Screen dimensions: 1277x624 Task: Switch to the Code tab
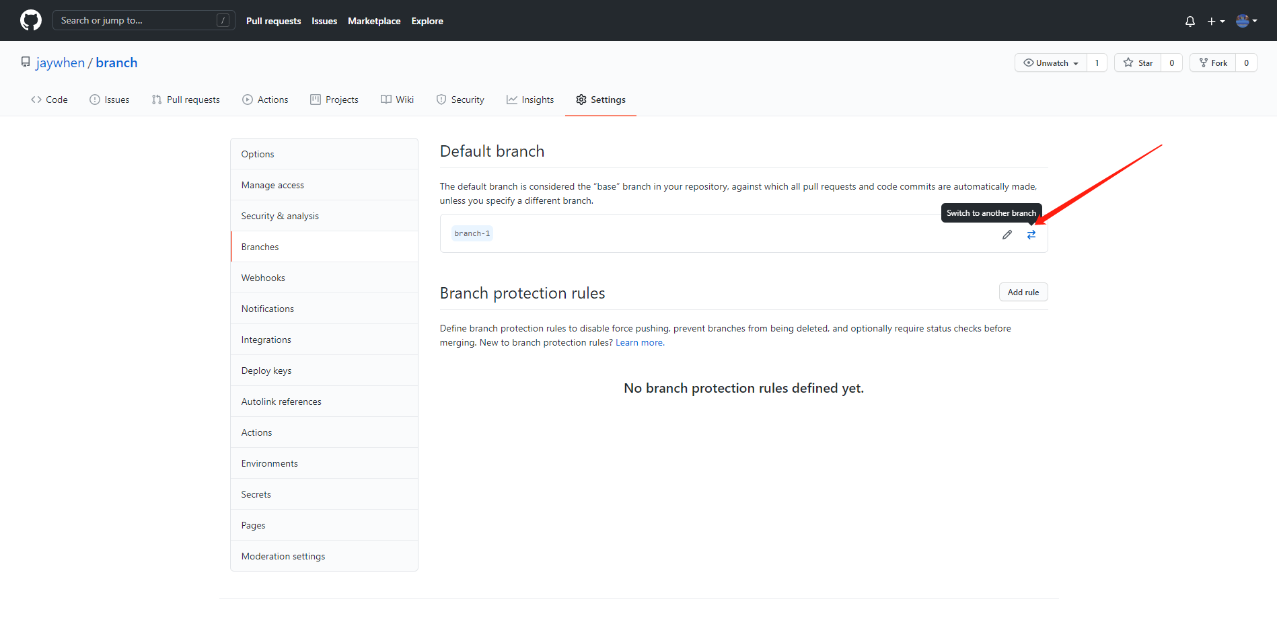pos(49,100)
